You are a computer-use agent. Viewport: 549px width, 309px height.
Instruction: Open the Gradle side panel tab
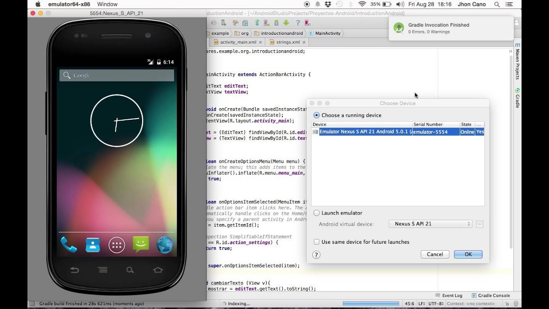point(517,98)
